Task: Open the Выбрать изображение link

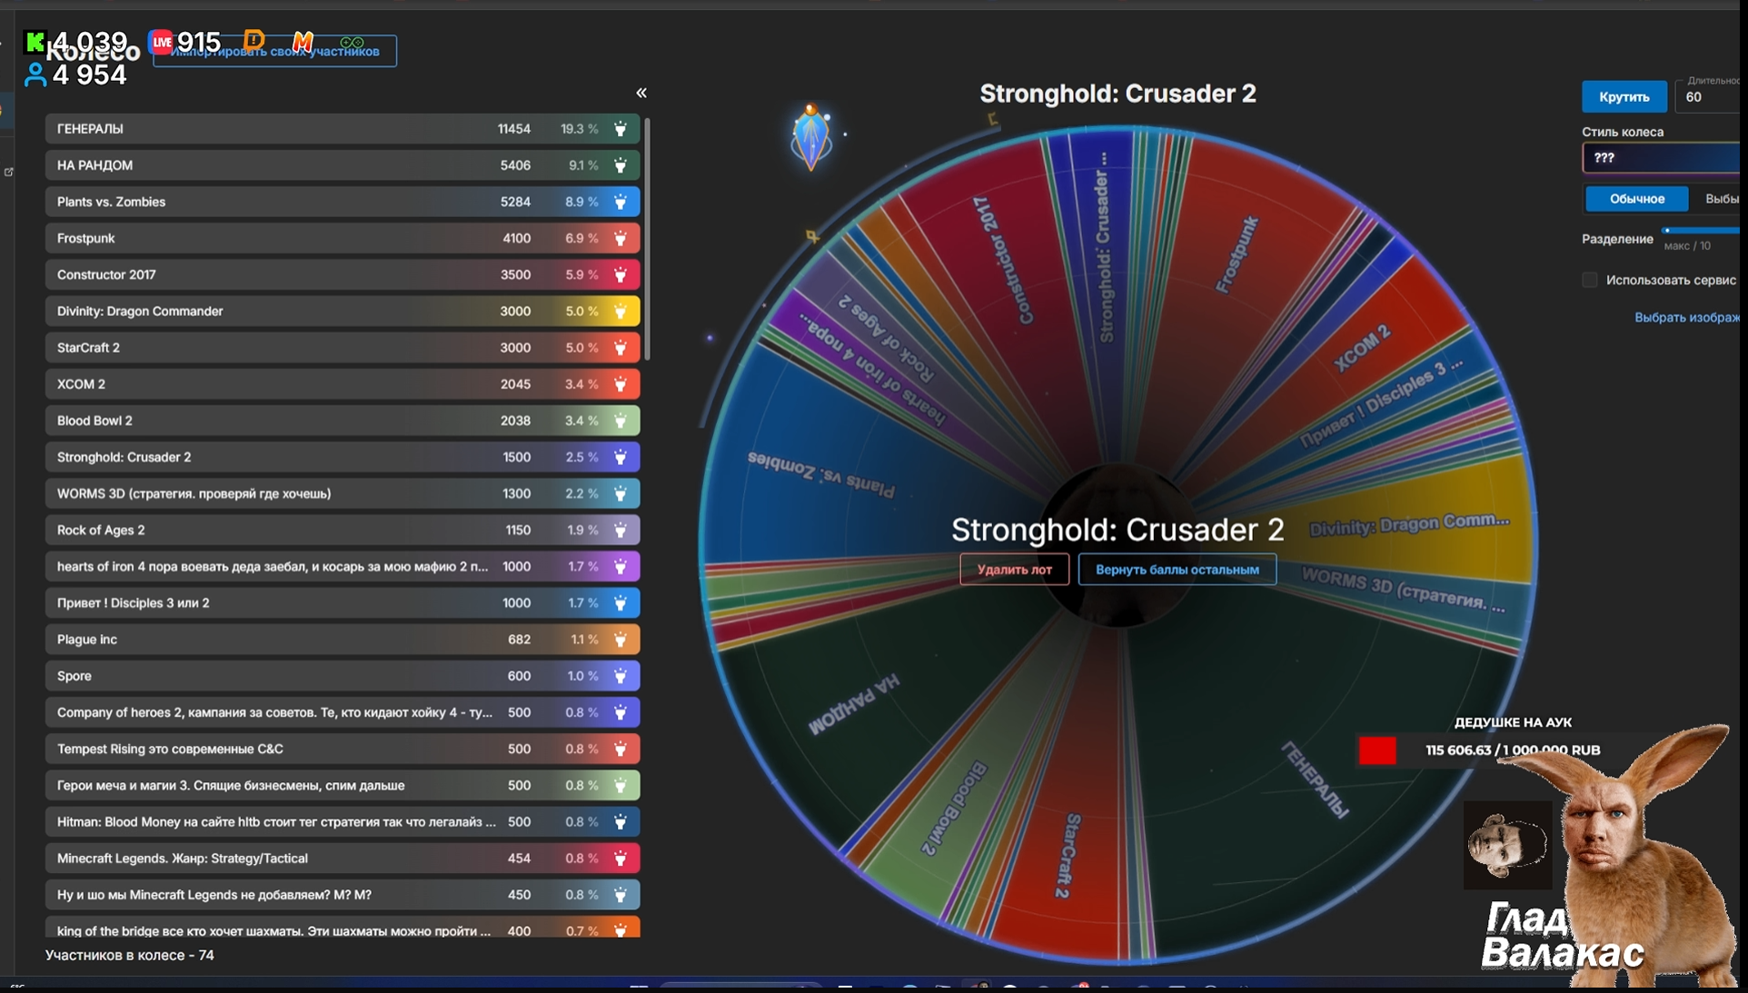Action: point(1687,317)
